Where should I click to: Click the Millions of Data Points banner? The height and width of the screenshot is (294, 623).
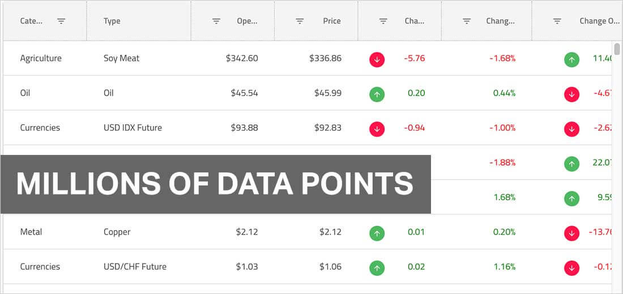pyautogui.click(x=215, y=184)
